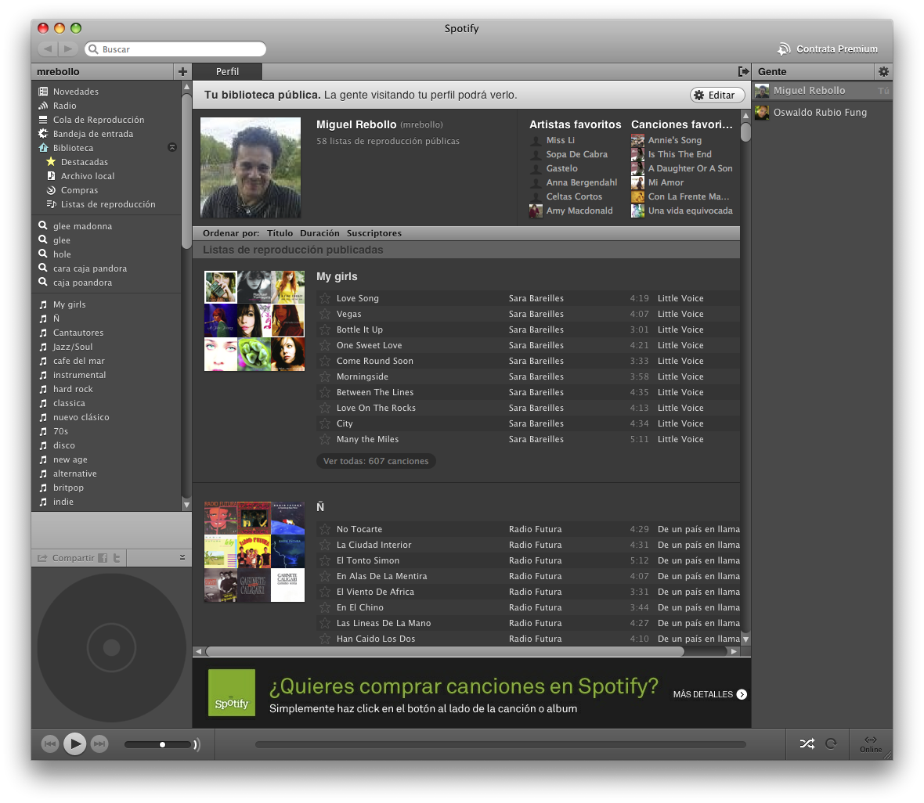Viewport: 924px width, 803px height.
Task: Adjust the volume slider
Action: point(157,744)
